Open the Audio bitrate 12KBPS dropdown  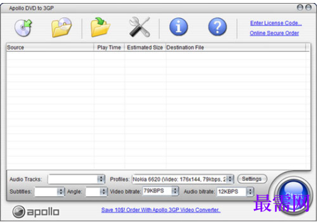click(x=235, y=192)
